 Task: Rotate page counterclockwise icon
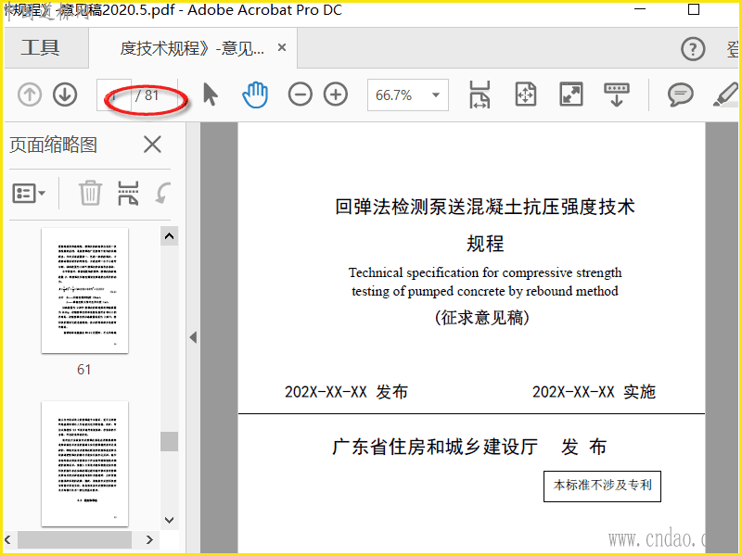tap(163, 193)
